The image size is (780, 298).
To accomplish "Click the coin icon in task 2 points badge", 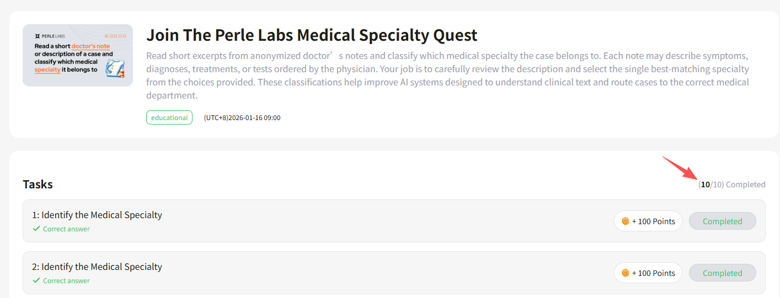I will 626,273.
